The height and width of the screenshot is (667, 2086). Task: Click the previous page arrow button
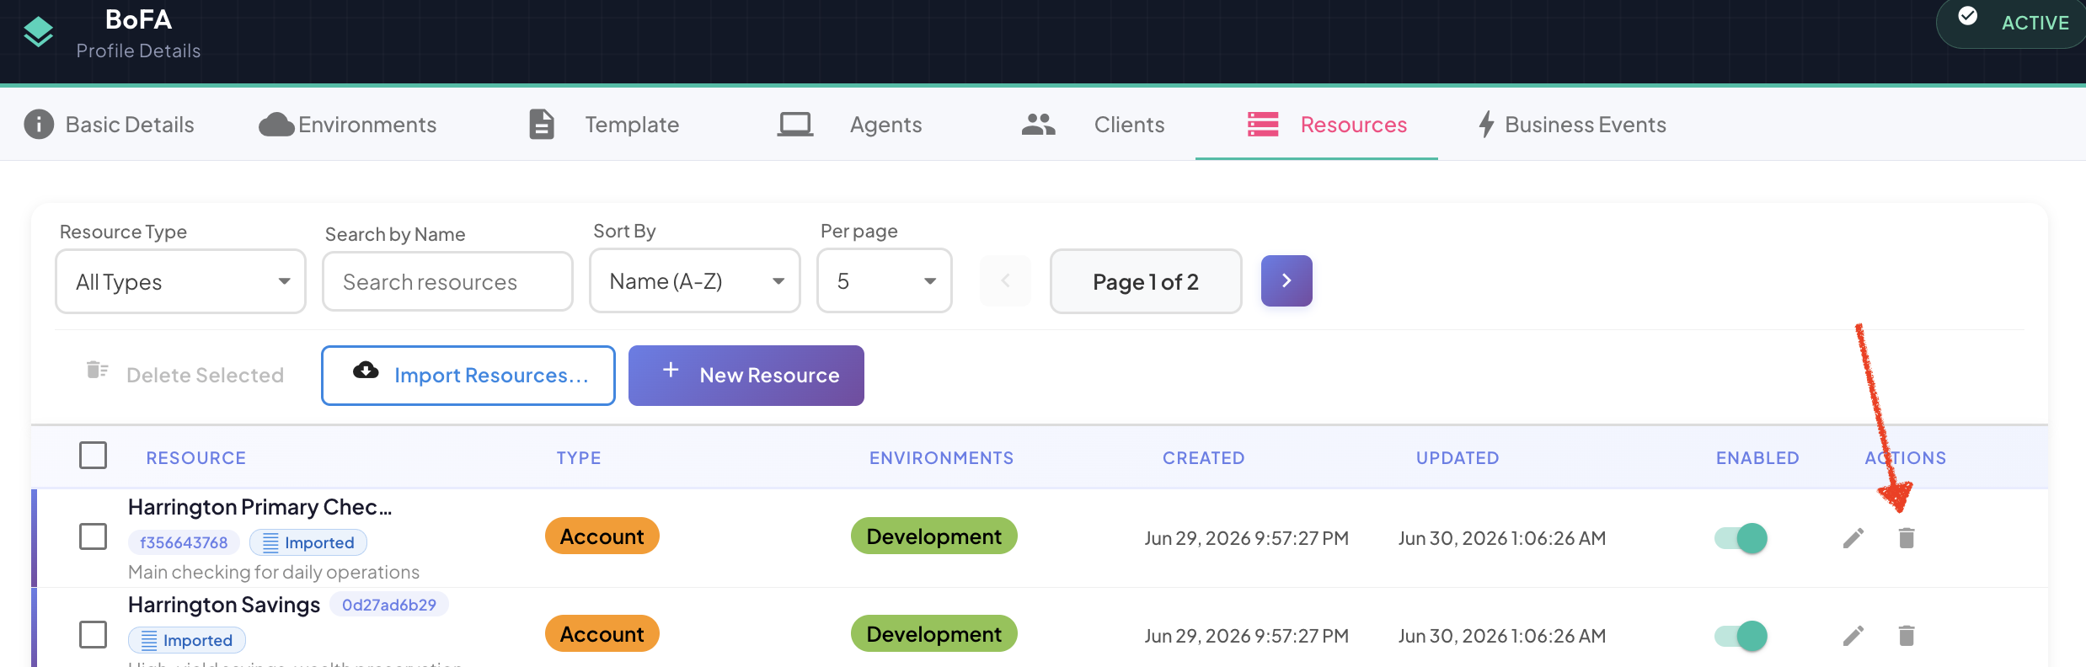pos(1005,280)
